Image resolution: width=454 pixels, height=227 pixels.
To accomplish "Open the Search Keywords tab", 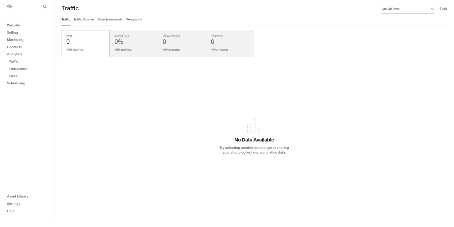I will tap(110, 19).
